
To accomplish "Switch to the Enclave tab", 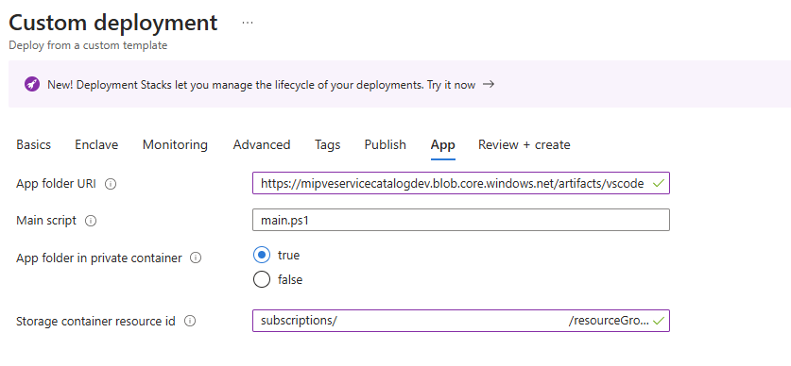I will pos(96,145).
